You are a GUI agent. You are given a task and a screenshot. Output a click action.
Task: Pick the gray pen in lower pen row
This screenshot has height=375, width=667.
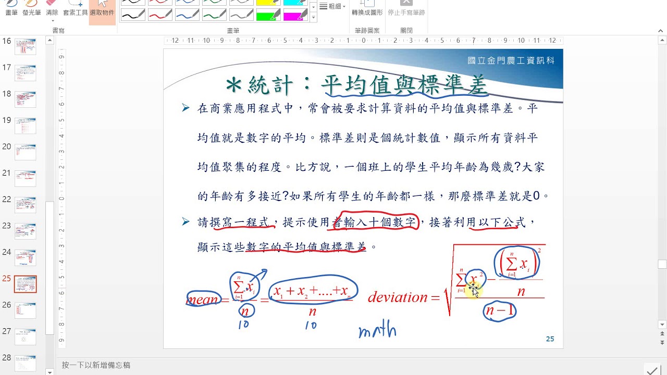click(x=241, y=15)
